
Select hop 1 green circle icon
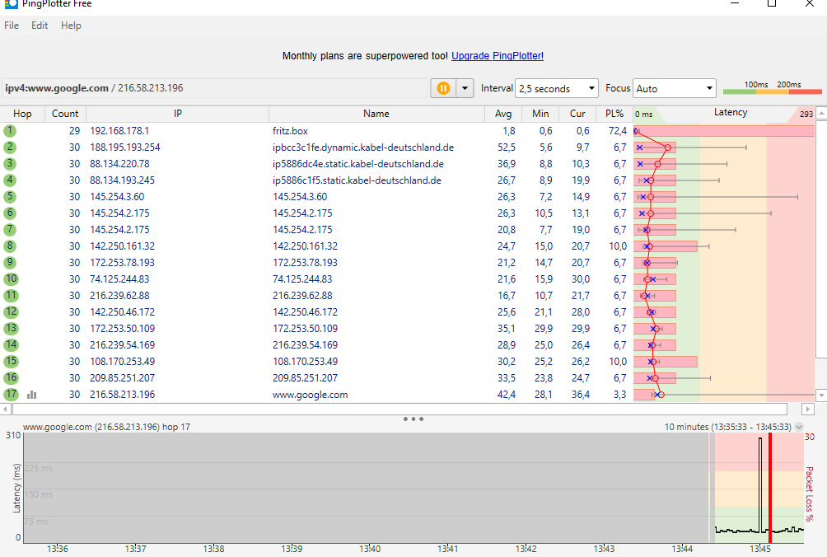tap(10, 131)
